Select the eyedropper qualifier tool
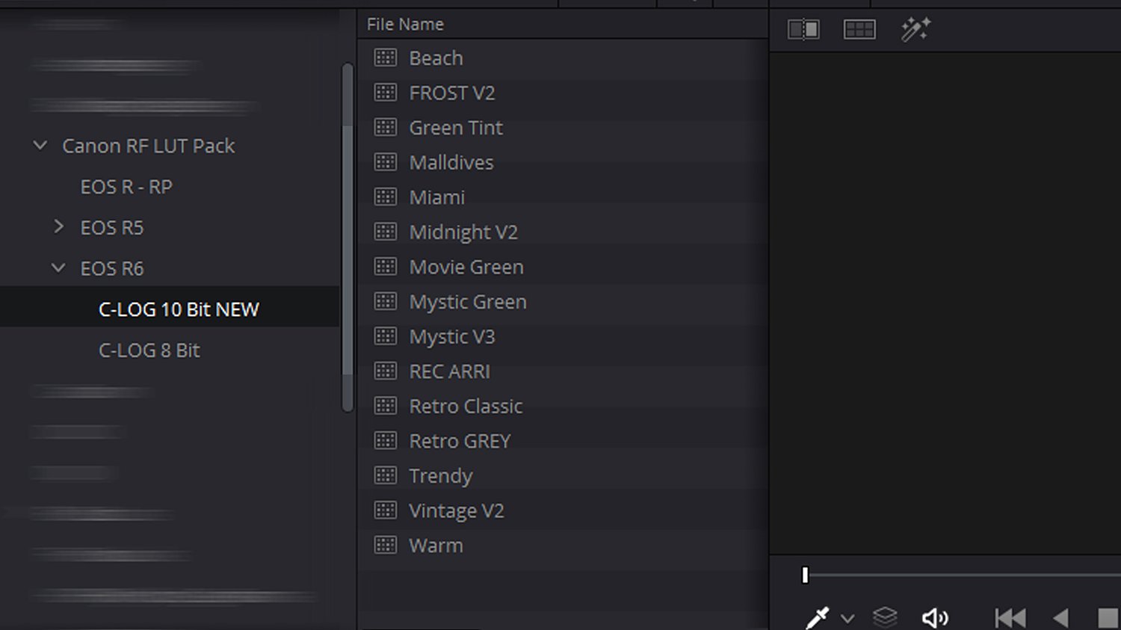 click(x=818, y=618)
